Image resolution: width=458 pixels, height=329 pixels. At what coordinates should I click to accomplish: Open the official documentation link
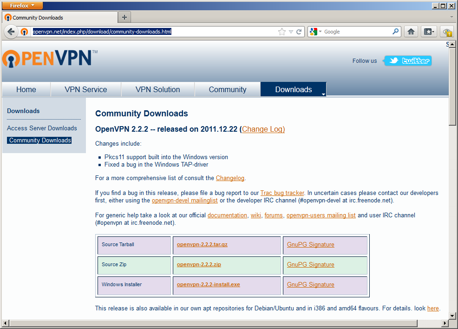click(x=227, y=215)
